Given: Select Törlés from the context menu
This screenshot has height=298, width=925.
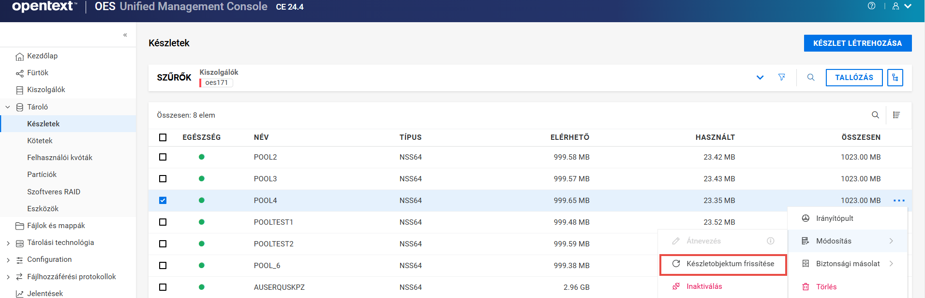Looking at the screenshot, I should (x=848, y=287).
